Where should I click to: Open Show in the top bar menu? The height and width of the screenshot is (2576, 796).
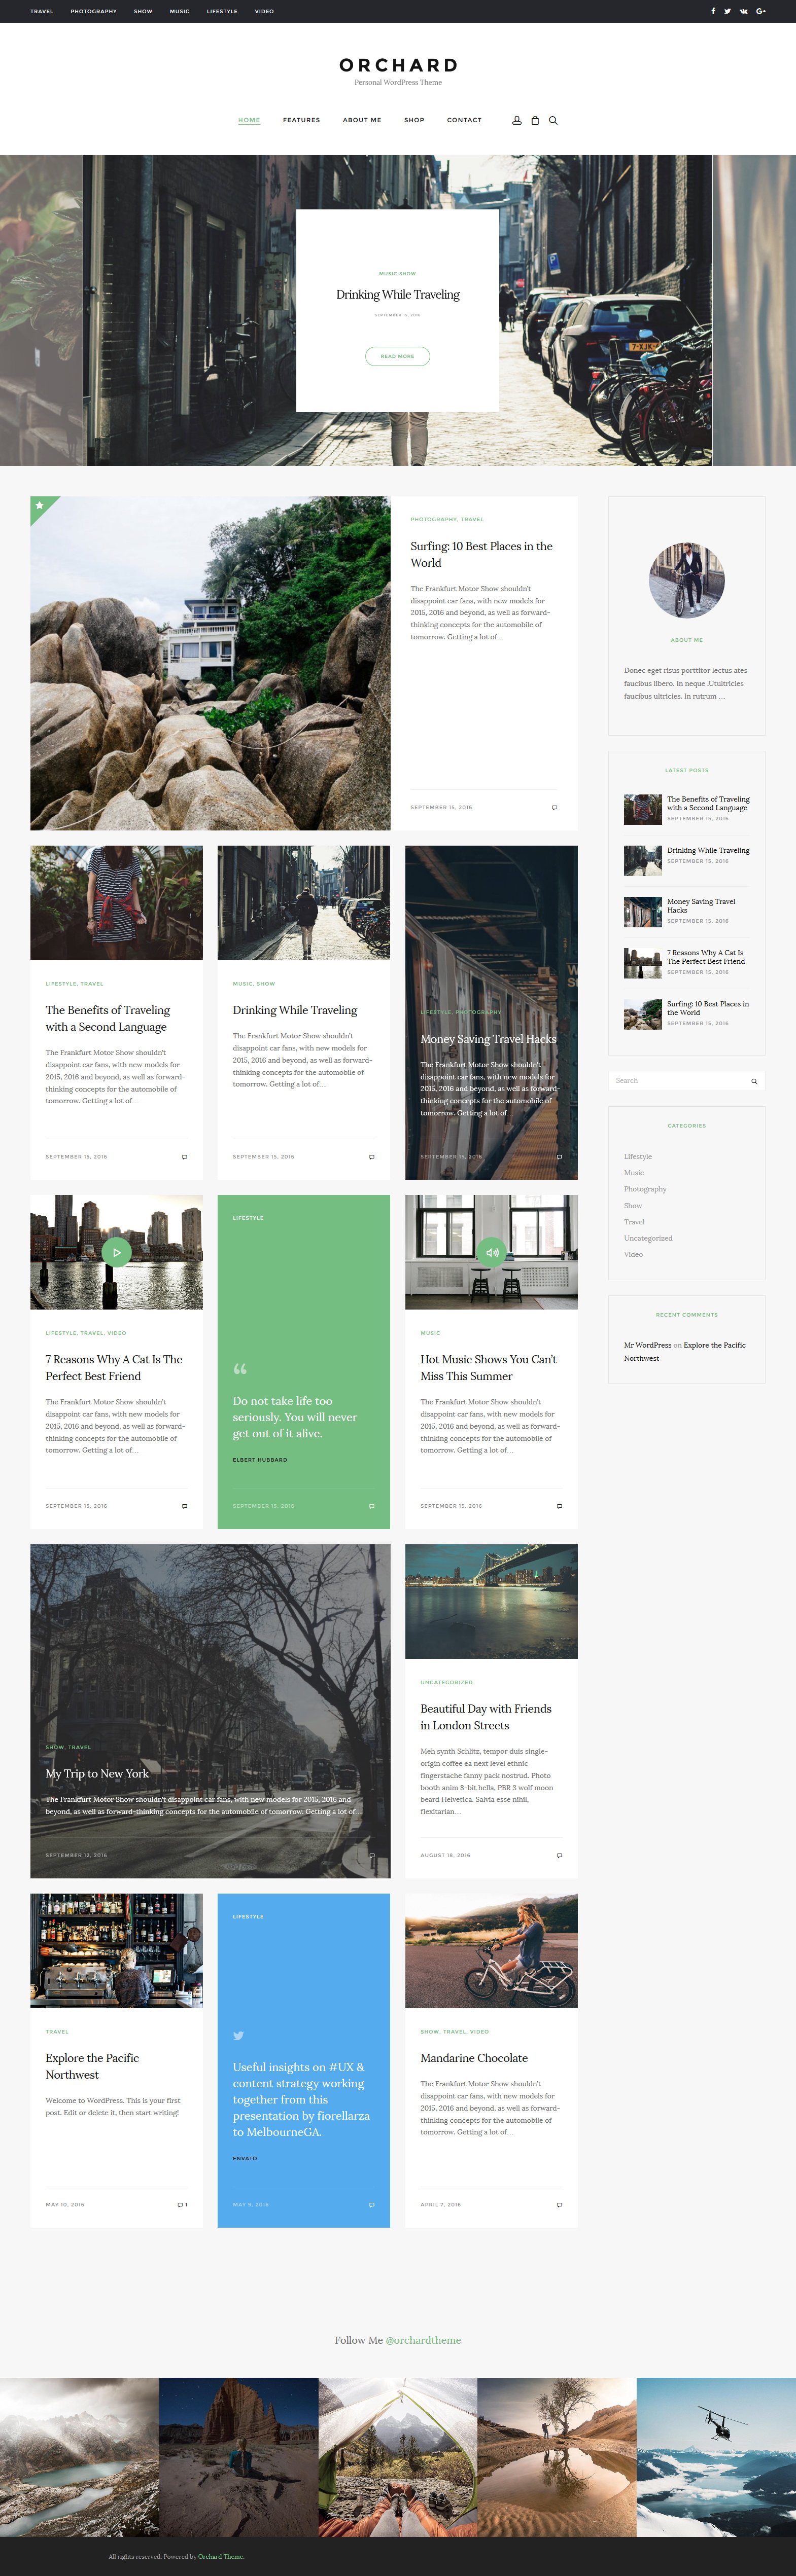[143, 11]
